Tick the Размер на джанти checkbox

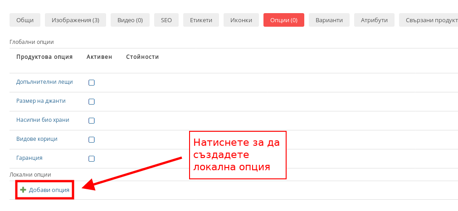tap(91, 101)
